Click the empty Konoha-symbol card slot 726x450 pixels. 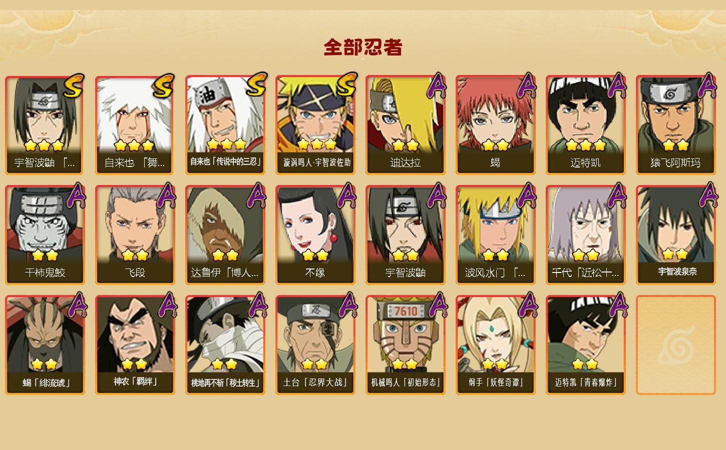676,345
